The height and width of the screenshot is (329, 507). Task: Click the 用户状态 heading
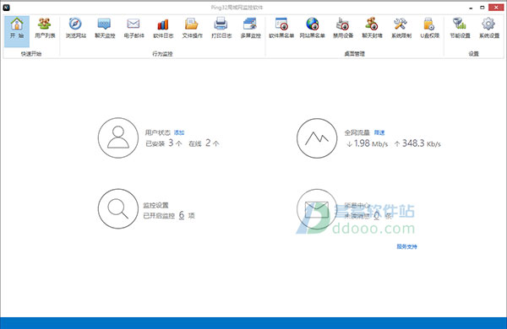[158, 132]
